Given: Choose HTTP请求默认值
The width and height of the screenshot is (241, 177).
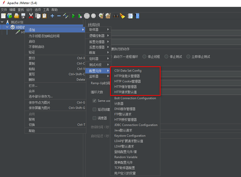Looking at the screenshot, I should pos(135,92).
